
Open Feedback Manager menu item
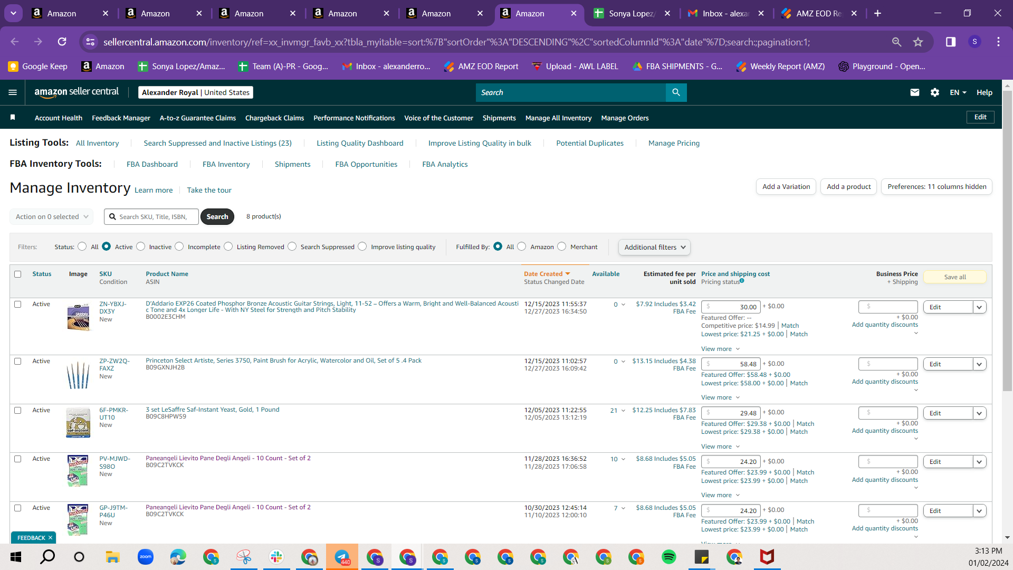click(x=121, y=118)
